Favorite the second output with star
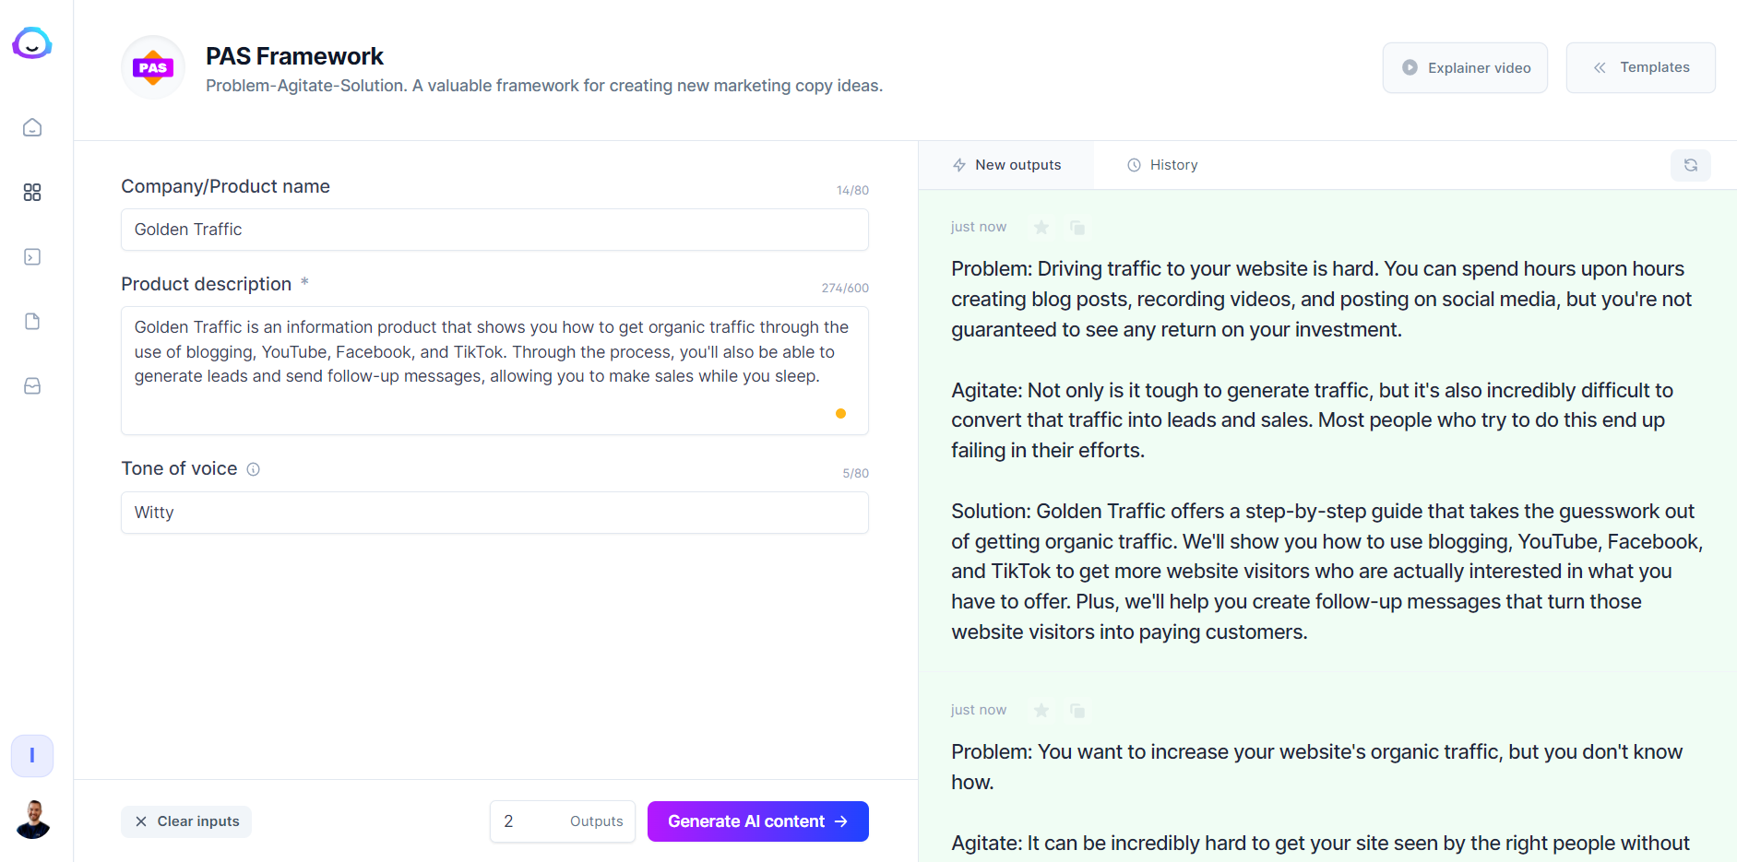 coord(1041,710)
